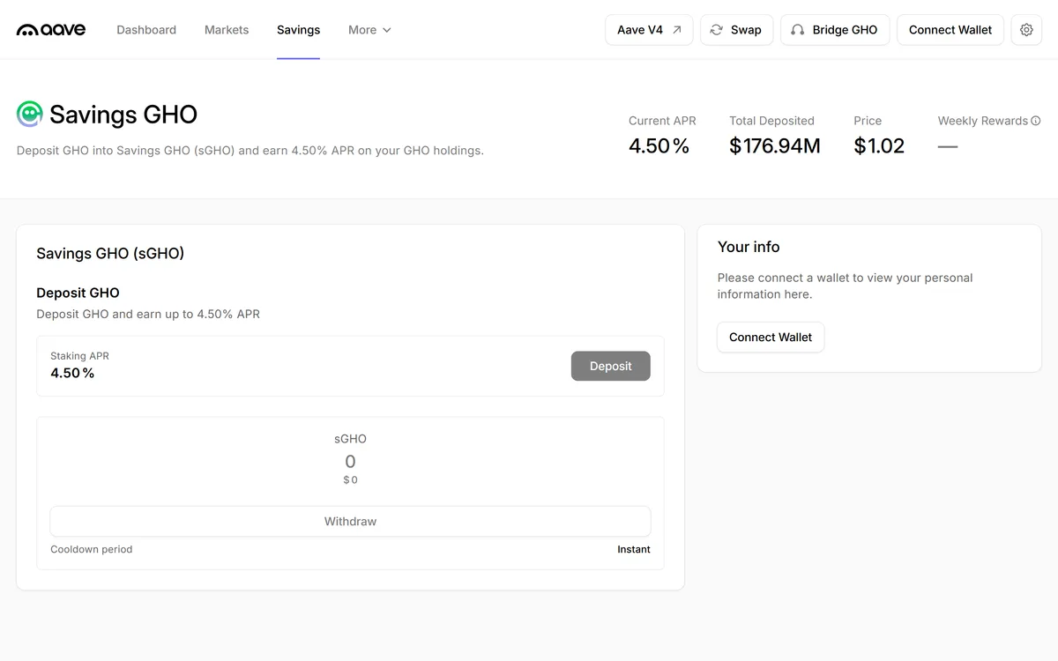Click the Bridge GHO button

(x=835, y=30)
